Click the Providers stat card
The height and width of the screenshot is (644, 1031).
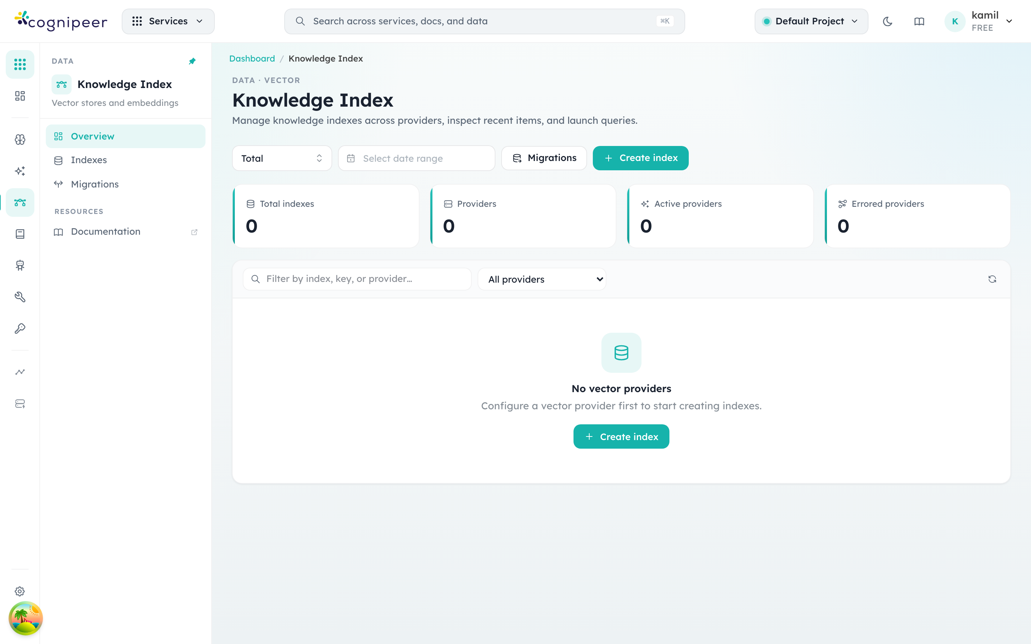(523, 216)
